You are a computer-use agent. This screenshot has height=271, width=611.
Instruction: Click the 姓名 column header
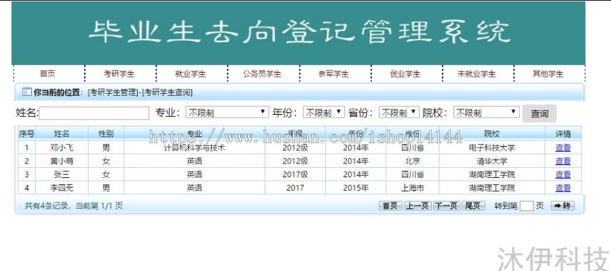[62, 134]
